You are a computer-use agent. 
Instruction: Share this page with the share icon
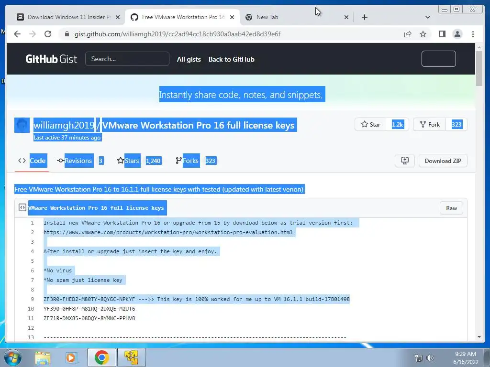(408, 34)
